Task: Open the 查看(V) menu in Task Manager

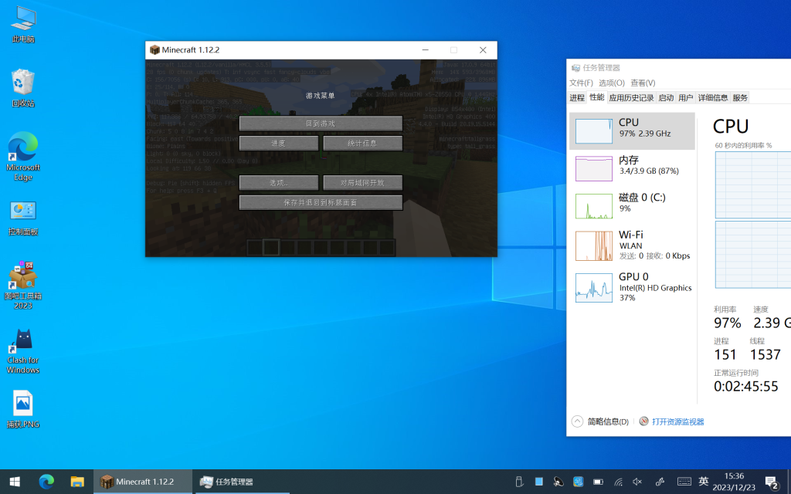Action: (x=643, y=83)
